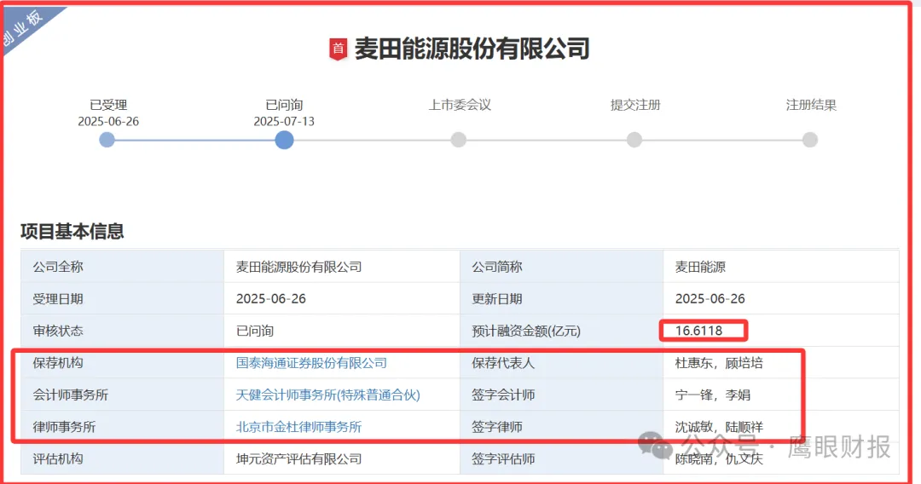Click the red 首 badge icon beside company title
Image resolution: width=921 pixels, height=484 pixels.
[x=338, y=49]
